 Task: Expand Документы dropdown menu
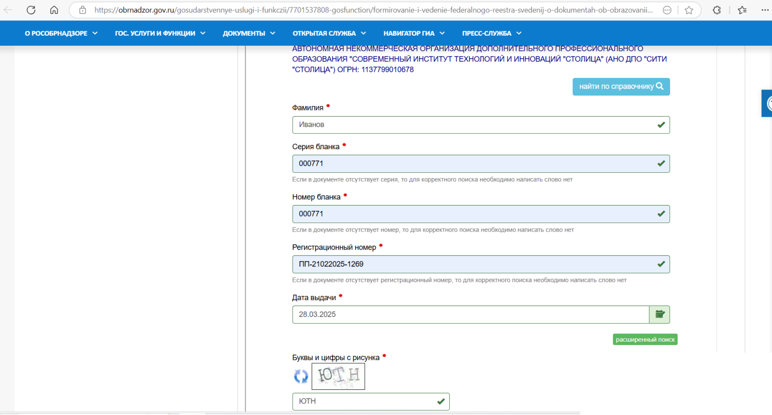tap(249, 33)
